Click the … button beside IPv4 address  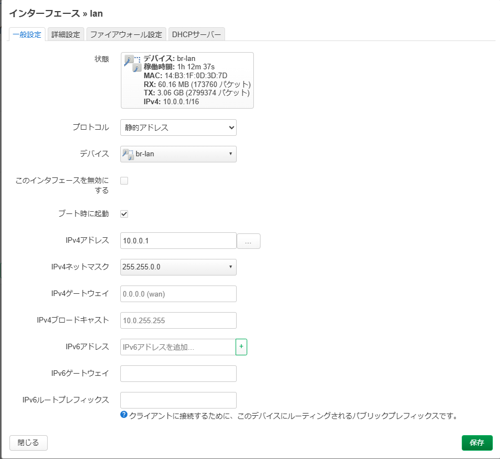point(248,241)
